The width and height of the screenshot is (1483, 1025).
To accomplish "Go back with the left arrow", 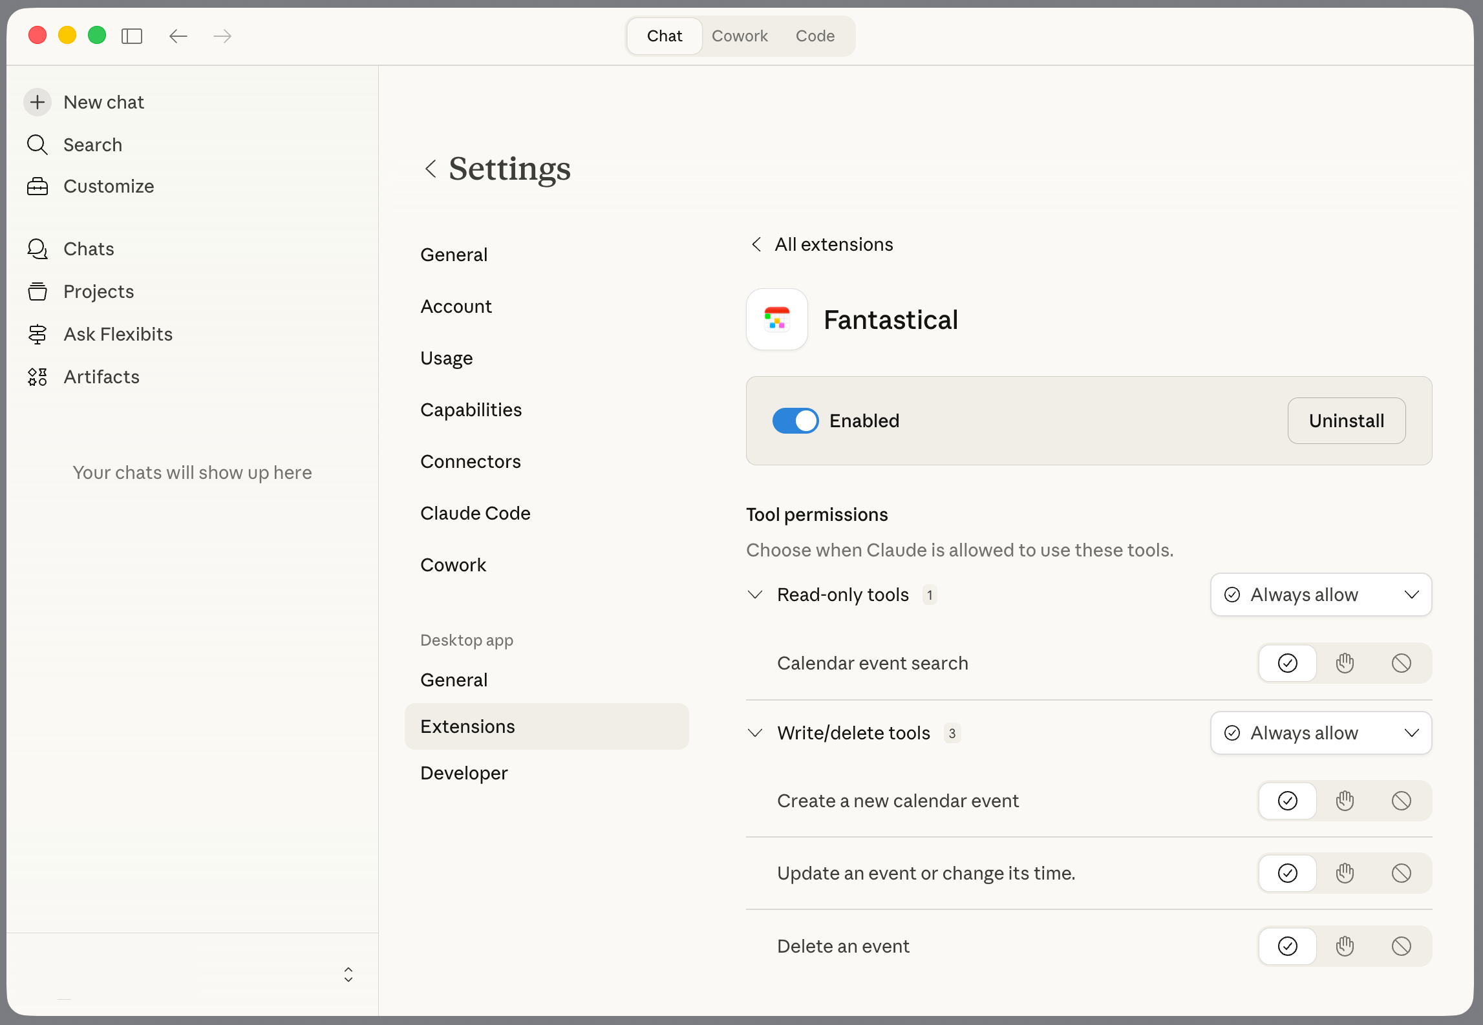I will click(178, 36).
